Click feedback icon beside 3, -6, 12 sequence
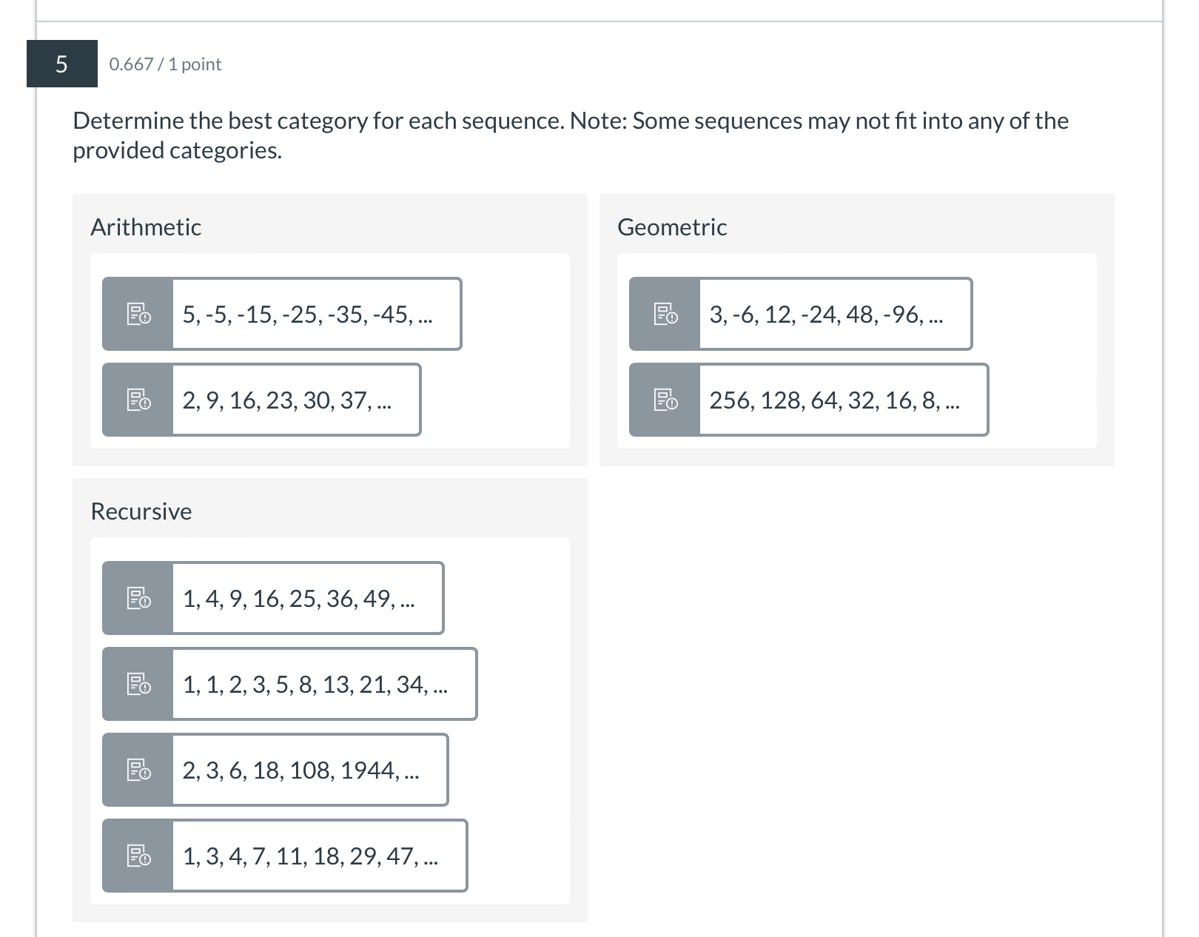This screenshot has height=937, width=1199. (x=665, y=314)
